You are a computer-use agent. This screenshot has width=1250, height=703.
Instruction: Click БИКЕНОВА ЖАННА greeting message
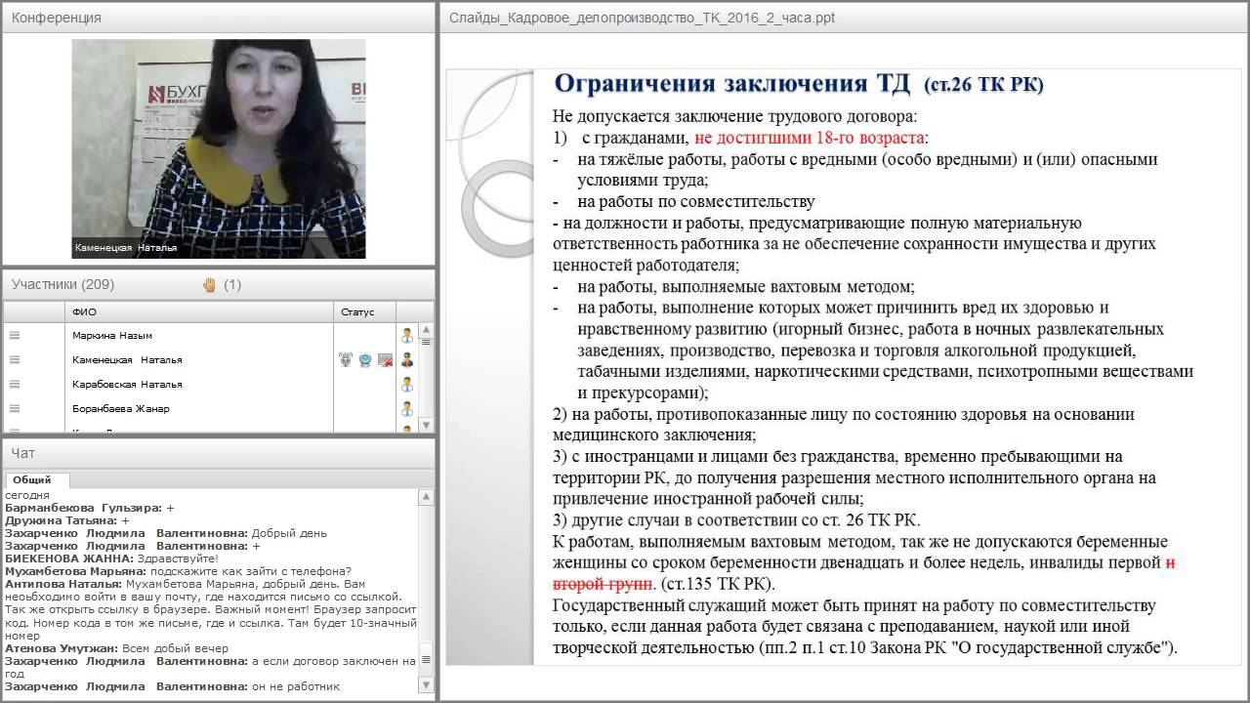111,559
